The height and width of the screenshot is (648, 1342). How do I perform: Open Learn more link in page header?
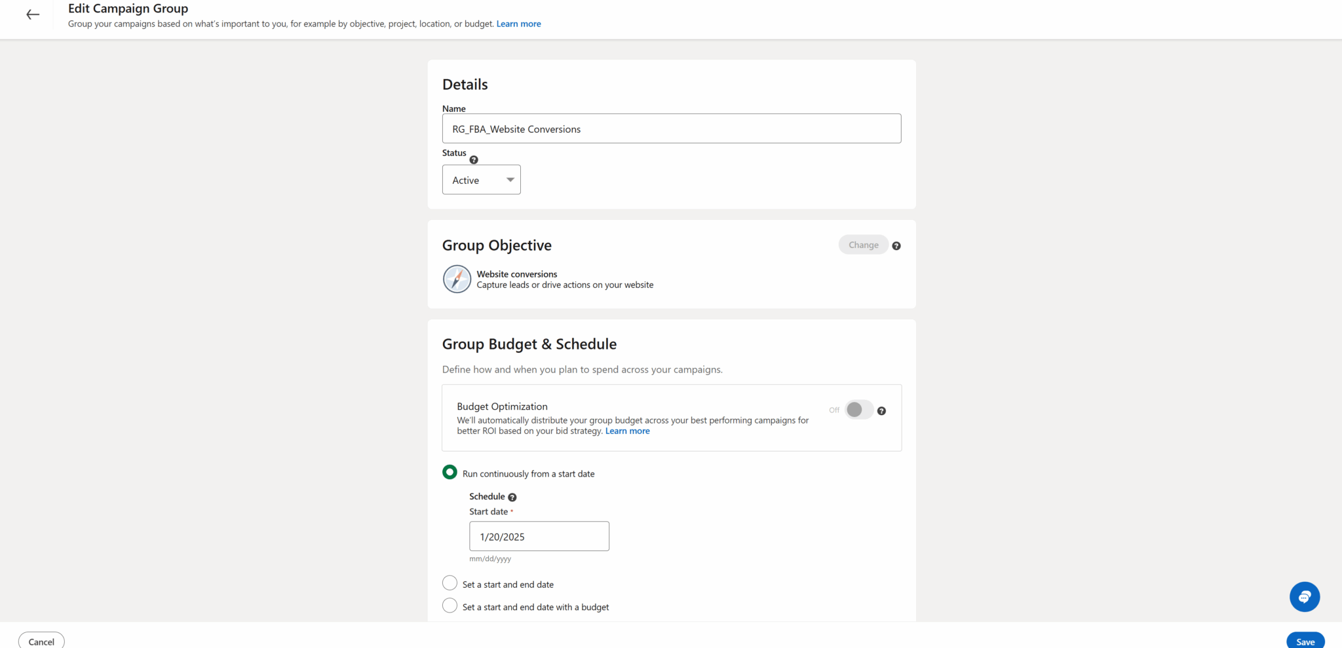[x=519, y=24]
